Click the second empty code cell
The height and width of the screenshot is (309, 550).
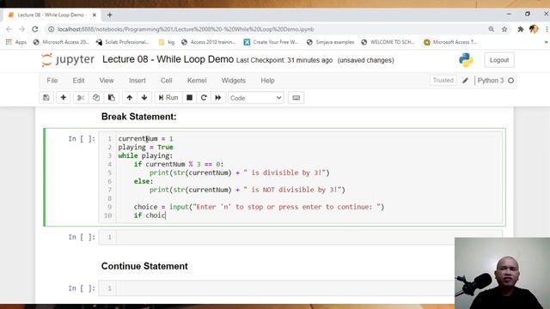tap(300, 237)
